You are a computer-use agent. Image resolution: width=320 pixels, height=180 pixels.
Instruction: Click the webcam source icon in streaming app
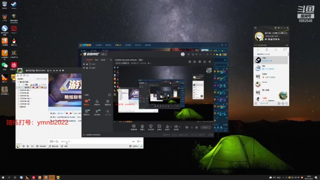point(142,127)
